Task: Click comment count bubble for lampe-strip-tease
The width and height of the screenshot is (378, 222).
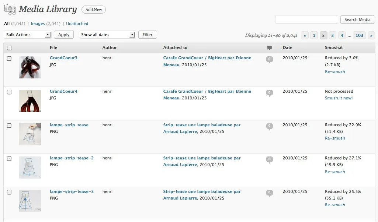Action: (270, 126)
